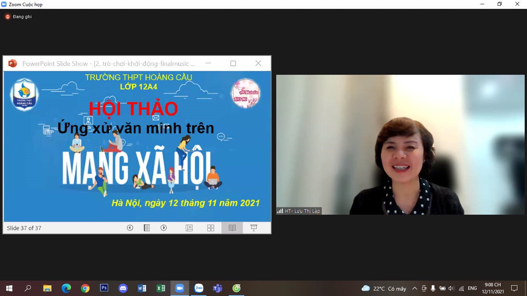Image resolution: width=527 pixels, height=296 pixels.
Task: Open Photoshop from the taskbar
Action: pyautogui.click(x=104, y=288)
